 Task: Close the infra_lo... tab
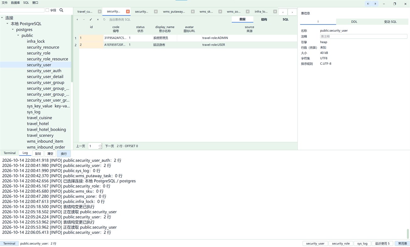point(275,12)
